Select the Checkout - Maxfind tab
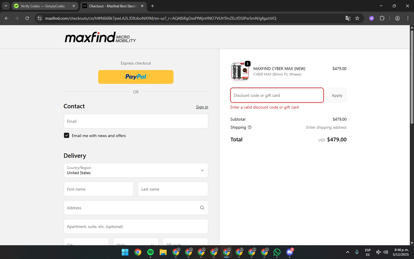 pyautogui.click(x=113, y=6)
